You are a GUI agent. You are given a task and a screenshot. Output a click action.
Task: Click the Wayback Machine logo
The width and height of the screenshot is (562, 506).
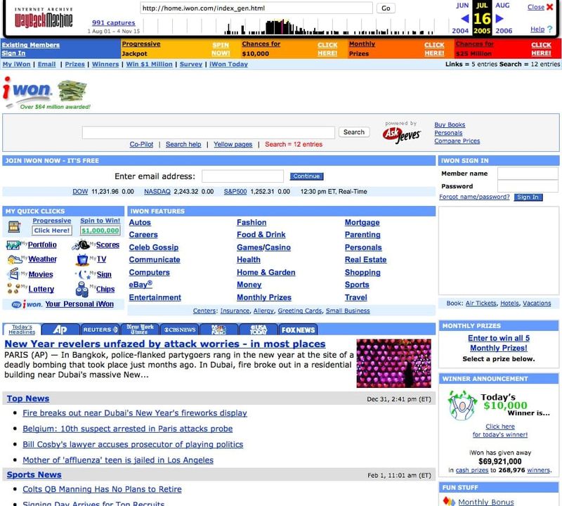[x=44, y=18]
